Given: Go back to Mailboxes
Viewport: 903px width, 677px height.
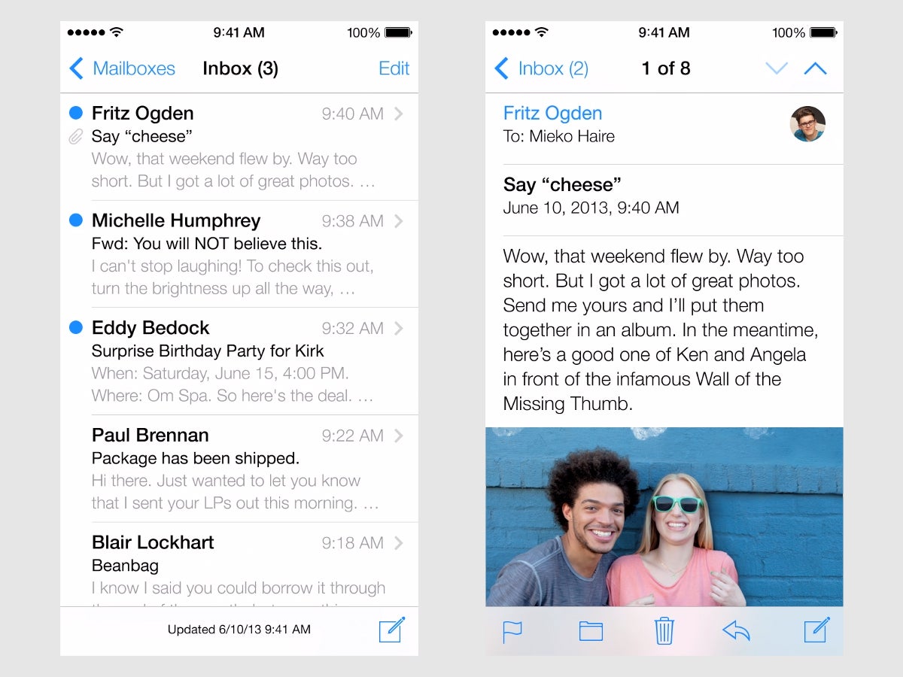Looking at the screenshot, I should click(x=122, y=68).
